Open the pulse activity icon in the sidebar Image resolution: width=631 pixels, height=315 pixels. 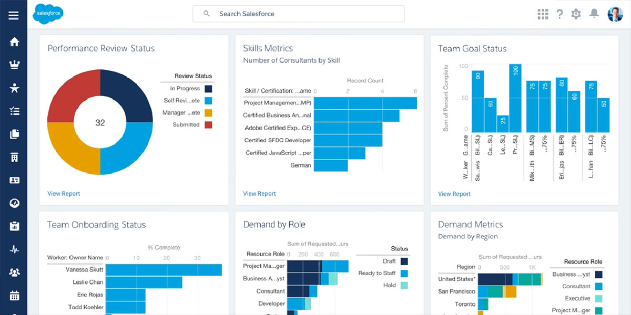click(x=14, y=249)
